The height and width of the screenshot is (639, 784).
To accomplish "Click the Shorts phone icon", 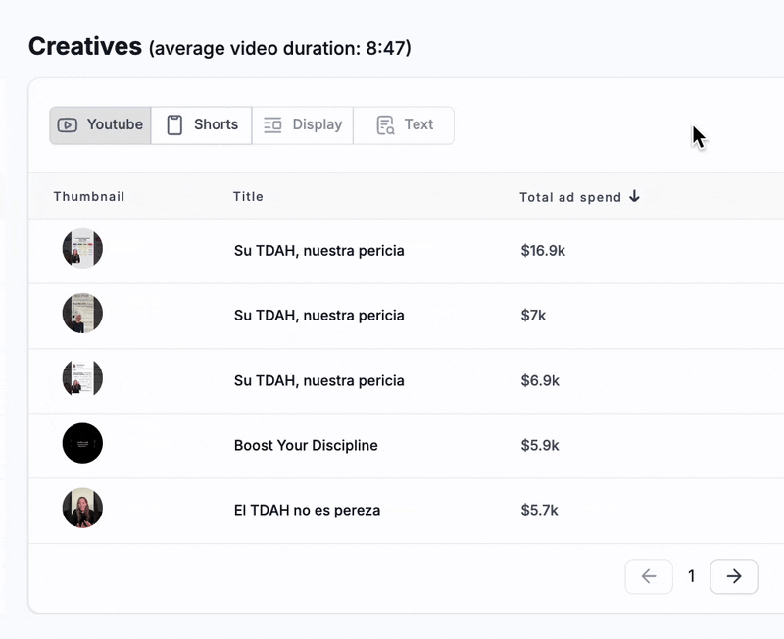I will [x=174, y=125].
